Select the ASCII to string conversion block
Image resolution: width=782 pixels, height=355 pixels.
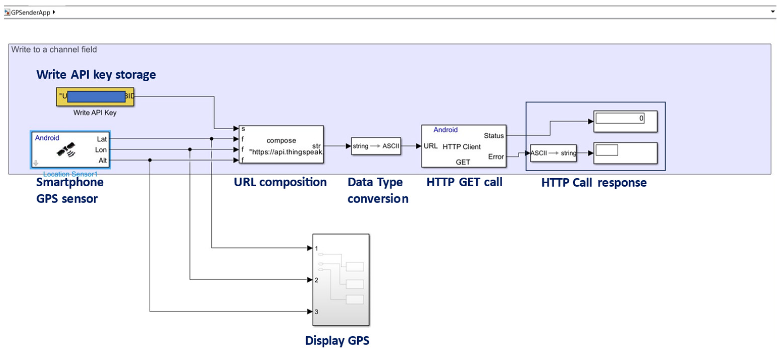[553, 153]
